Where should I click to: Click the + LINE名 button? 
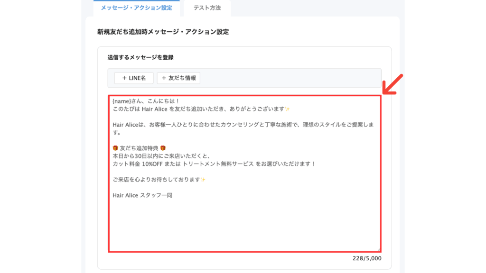[133, 78]
